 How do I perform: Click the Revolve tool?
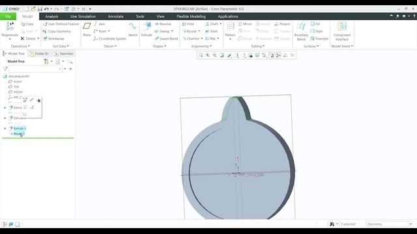tap(163, 24)
